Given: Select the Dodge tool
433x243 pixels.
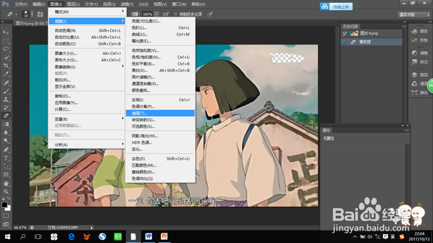Looking at the screenshot, I should pyautogui.click(x=6, y=141).
